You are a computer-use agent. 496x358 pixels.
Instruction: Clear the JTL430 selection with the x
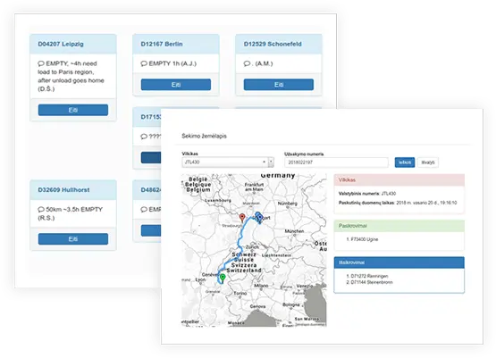(x=265, y=162)
